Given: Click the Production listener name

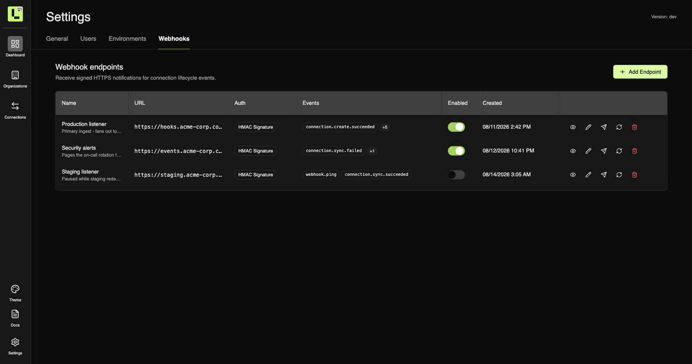Looking at the screenshot, I should coord(84,124).
